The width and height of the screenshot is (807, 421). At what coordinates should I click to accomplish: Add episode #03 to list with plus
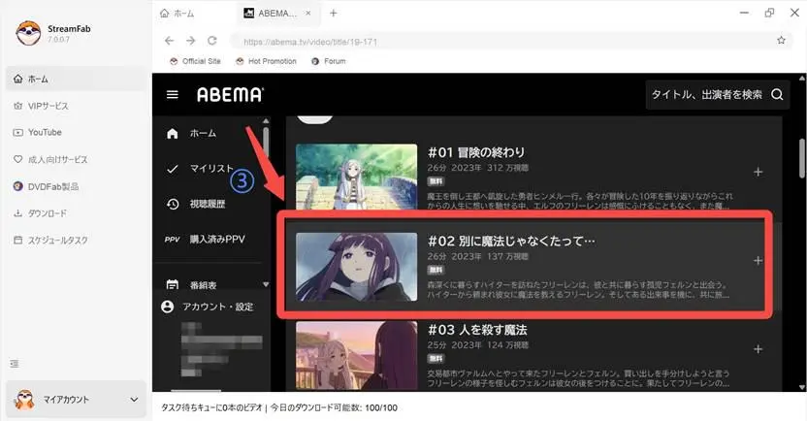point(759,349)
